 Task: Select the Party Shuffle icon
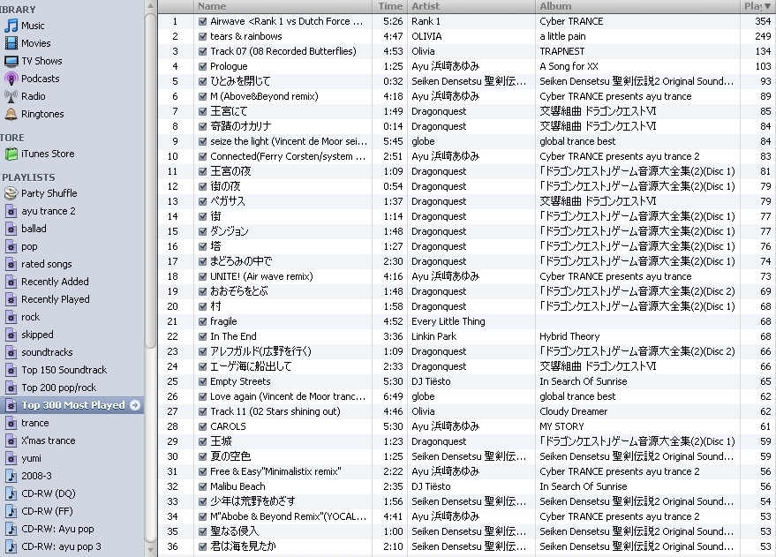pyautogui.click(x=11, y=193)
